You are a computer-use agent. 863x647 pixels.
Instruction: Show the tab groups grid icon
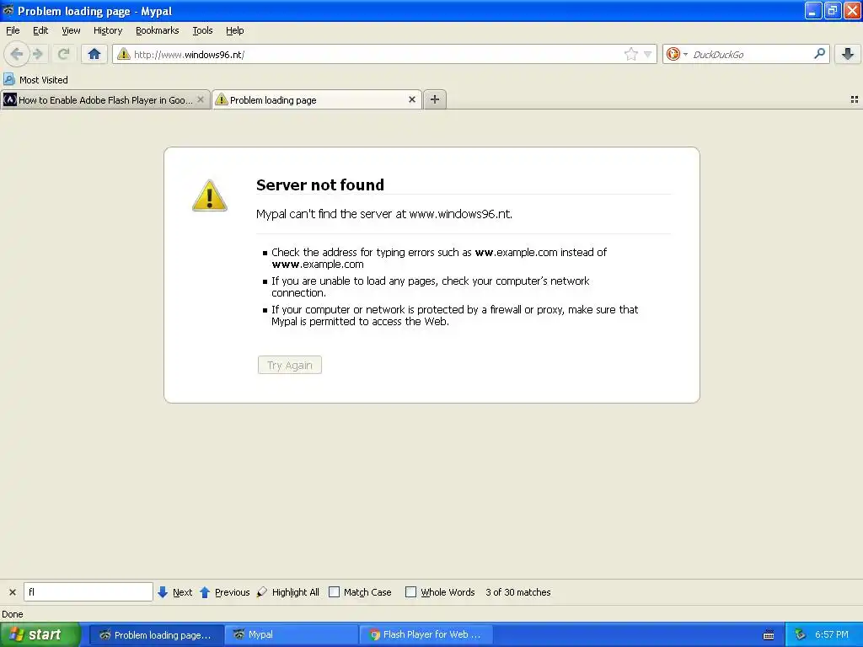point(855,99)
